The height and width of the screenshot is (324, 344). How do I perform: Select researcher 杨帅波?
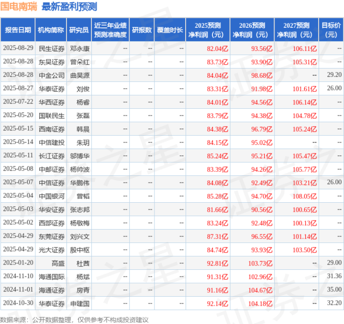pos(79,170)
